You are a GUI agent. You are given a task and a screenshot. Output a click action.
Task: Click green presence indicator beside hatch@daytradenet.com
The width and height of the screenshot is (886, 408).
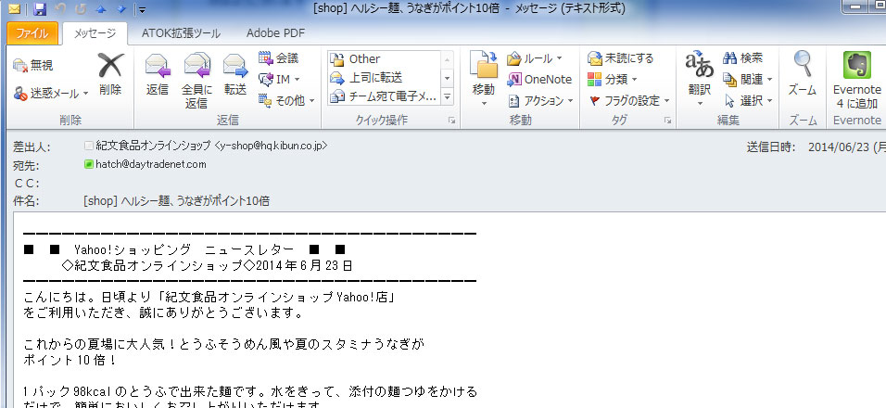pyautogui.click(x=88, y=164)
